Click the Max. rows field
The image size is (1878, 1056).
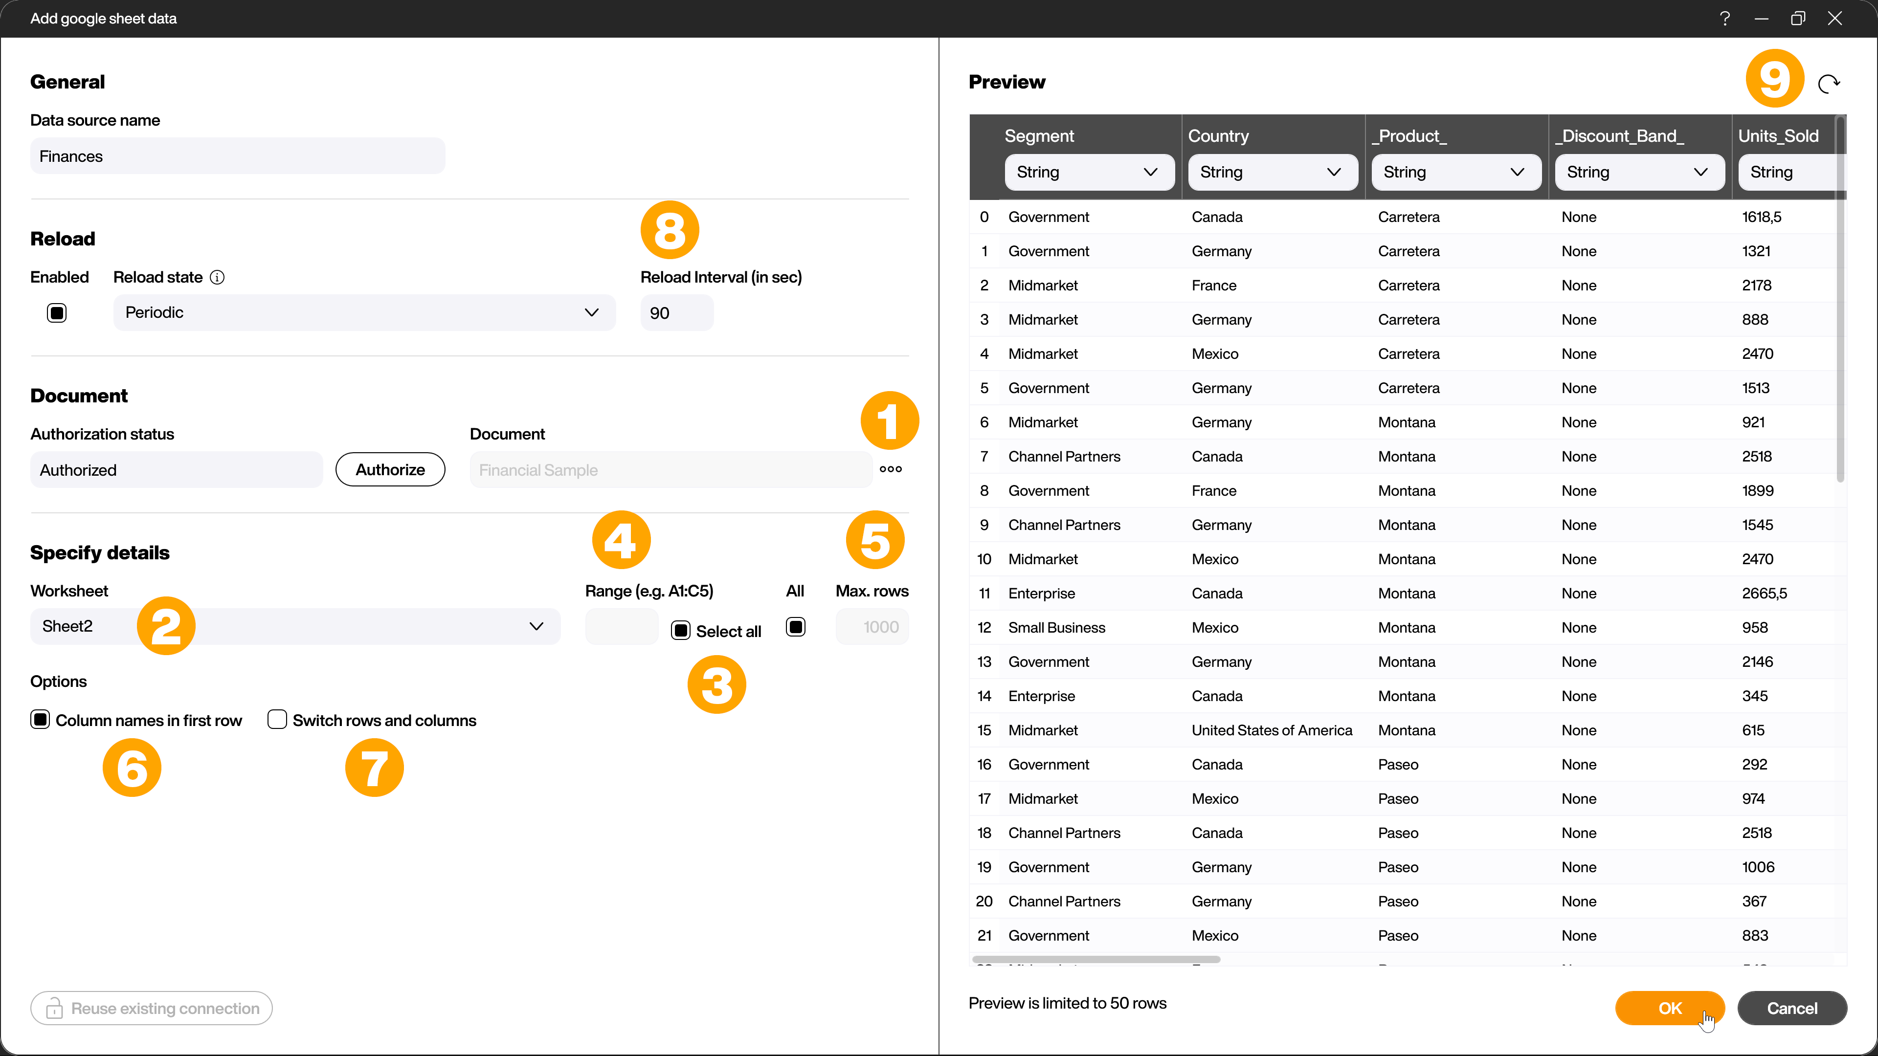(872, 627)
